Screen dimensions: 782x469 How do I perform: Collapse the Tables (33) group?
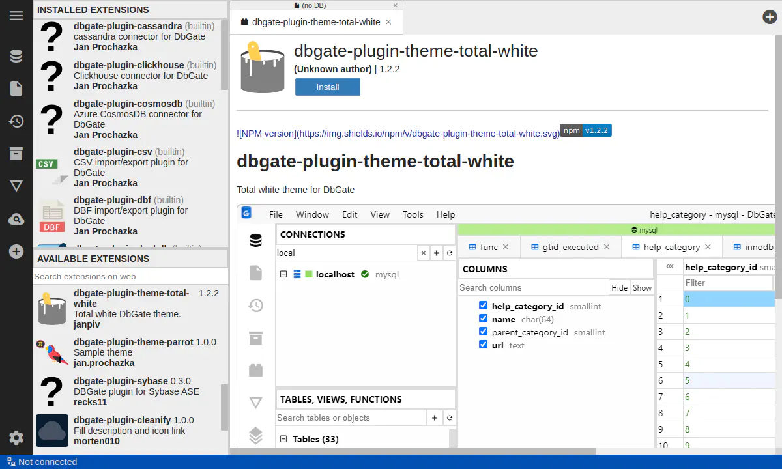tap(283, 439)
